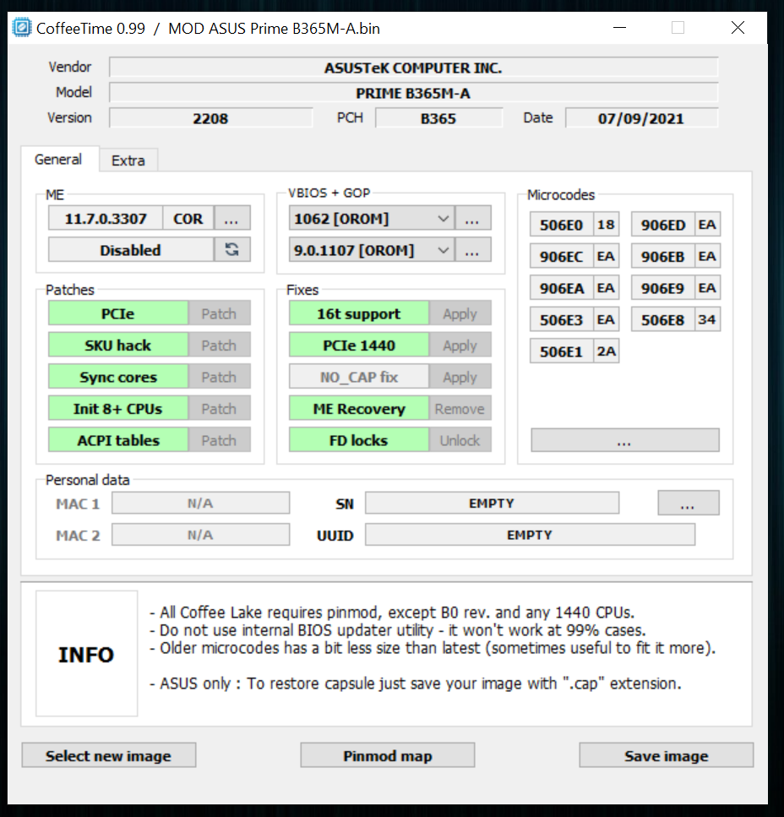784x817 pixels.
Task: Click Apply button for 16t support
Action: pyautogui.click(x=460, y=313)
